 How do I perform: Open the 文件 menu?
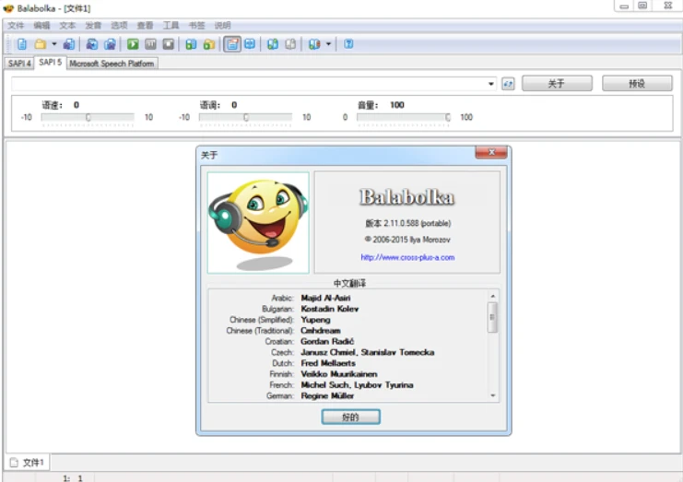pyautogui.click(x=16, y=26)
